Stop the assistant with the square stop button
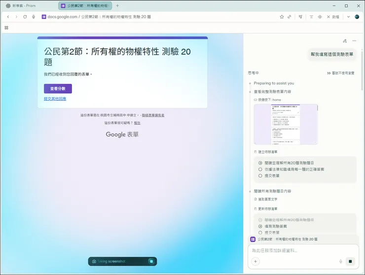365x275 pixels. click(x=350, y=261)
